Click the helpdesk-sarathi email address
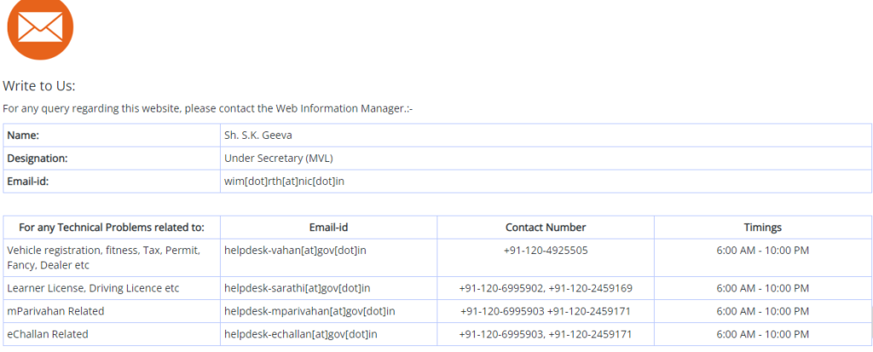 [298, 289]
